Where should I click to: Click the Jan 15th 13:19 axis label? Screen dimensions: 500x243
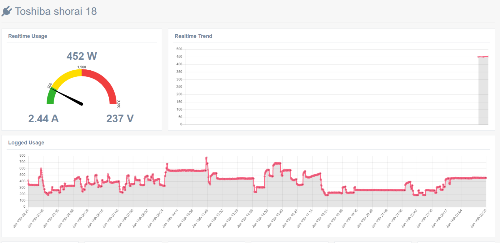click(x=230, y=218)
